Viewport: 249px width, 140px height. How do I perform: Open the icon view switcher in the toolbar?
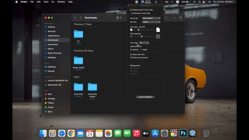[x=119, y=18]
